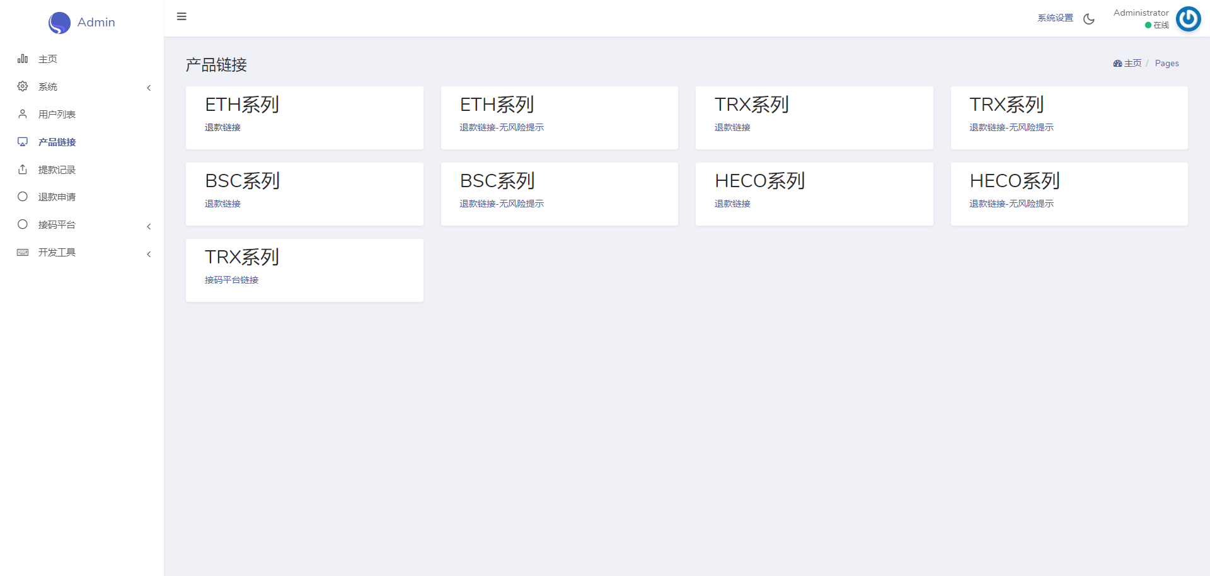Image resolution: width=1210 pixels, height=576 pixels.
Task: Click the 主页 bar chart icon
Action: tap(23, 59)
